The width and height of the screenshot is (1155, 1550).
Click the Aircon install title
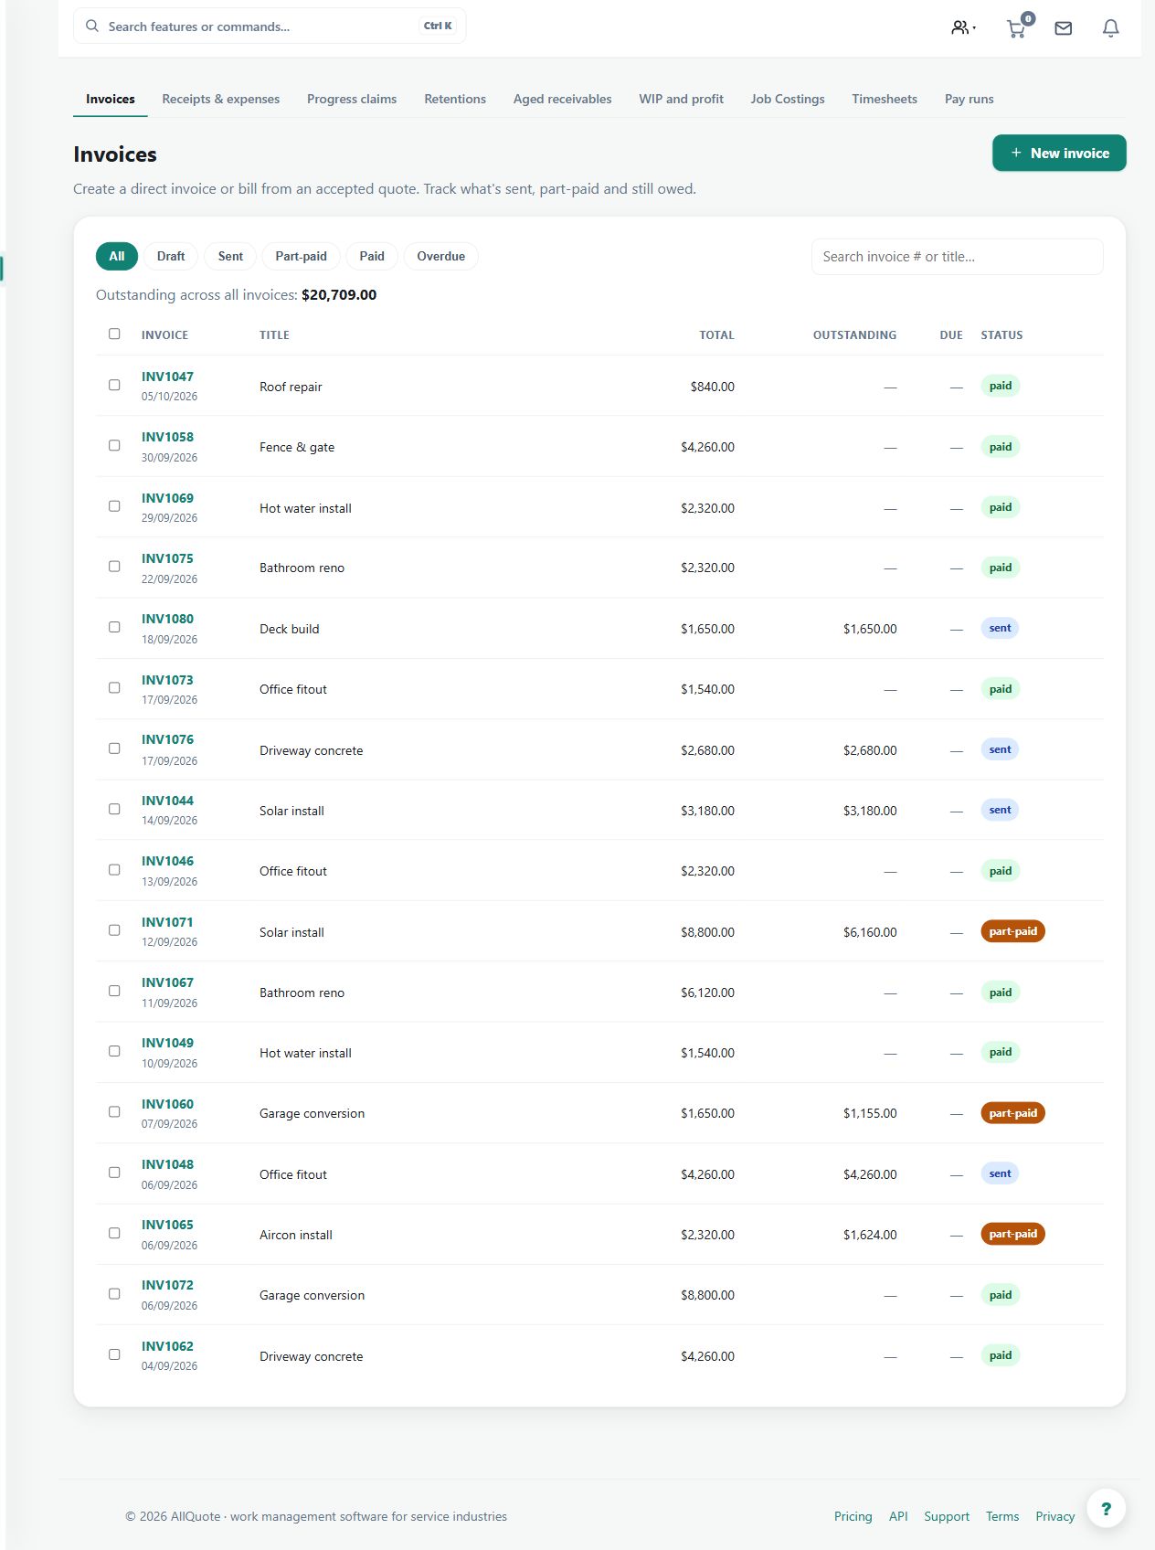click(x=296, y=1235)
